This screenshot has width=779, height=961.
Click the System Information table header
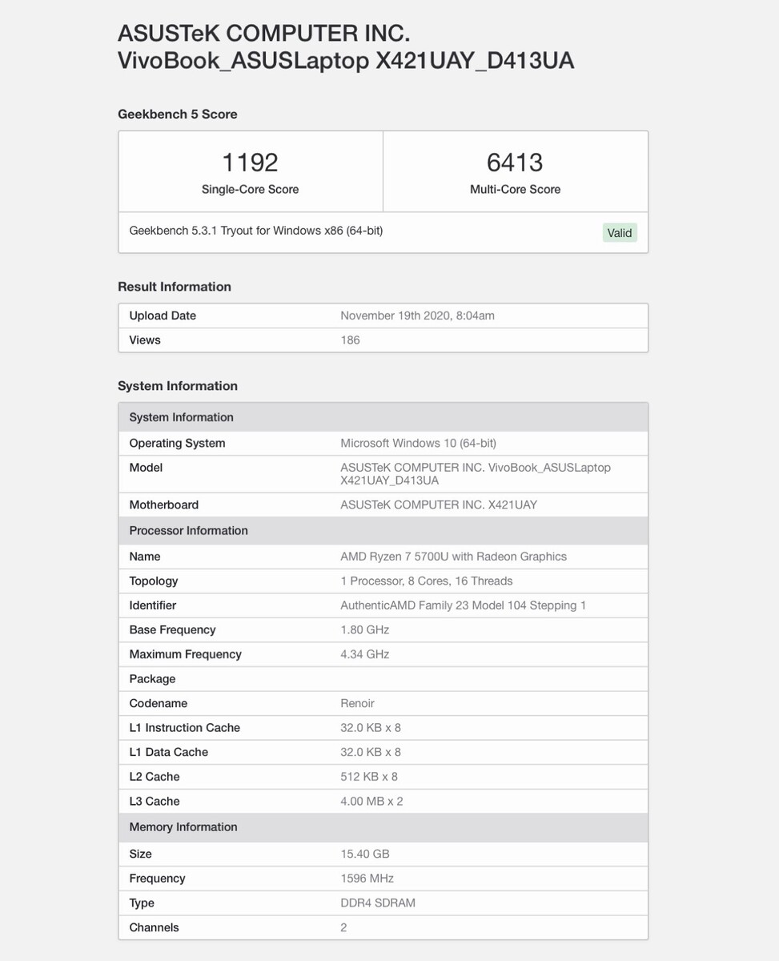[181, 417]
